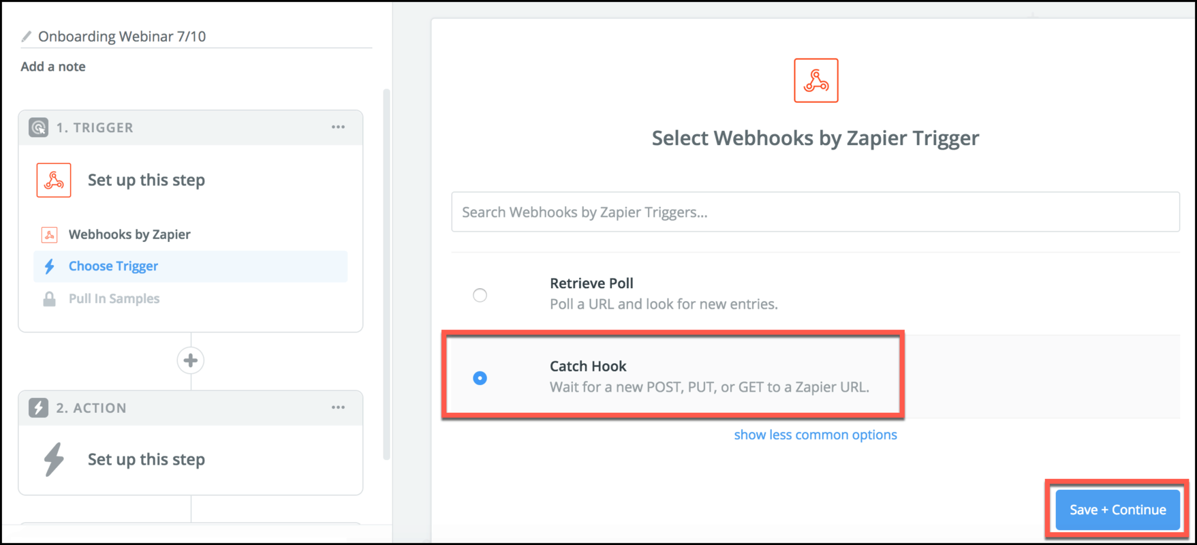
Task: Click the left panel vertical scrollbar
Action: pos(387,274)
